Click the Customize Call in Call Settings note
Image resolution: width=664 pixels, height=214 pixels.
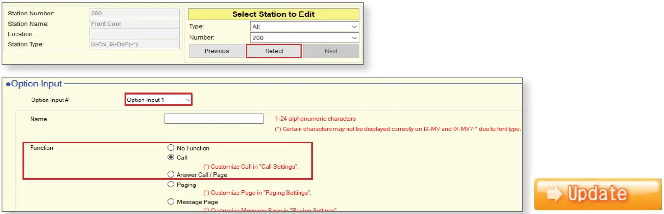pos(251,166)
